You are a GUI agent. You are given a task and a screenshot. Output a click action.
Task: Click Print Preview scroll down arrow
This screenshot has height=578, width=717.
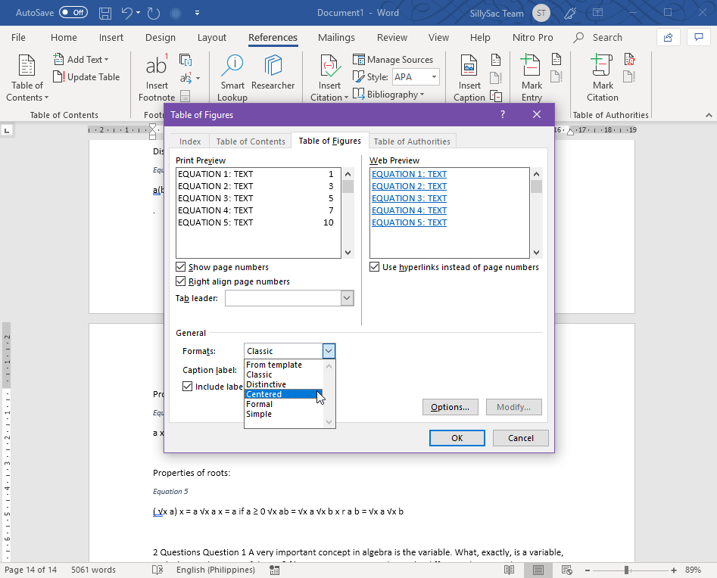point(348,252)
